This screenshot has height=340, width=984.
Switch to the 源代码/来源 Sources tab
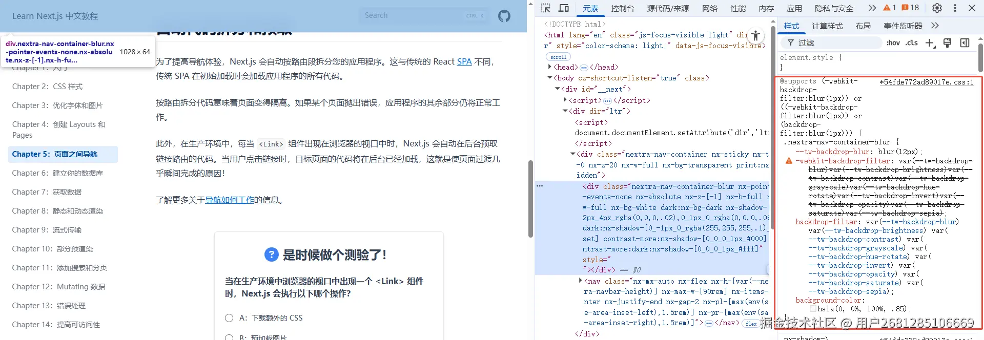coord(668,8)
